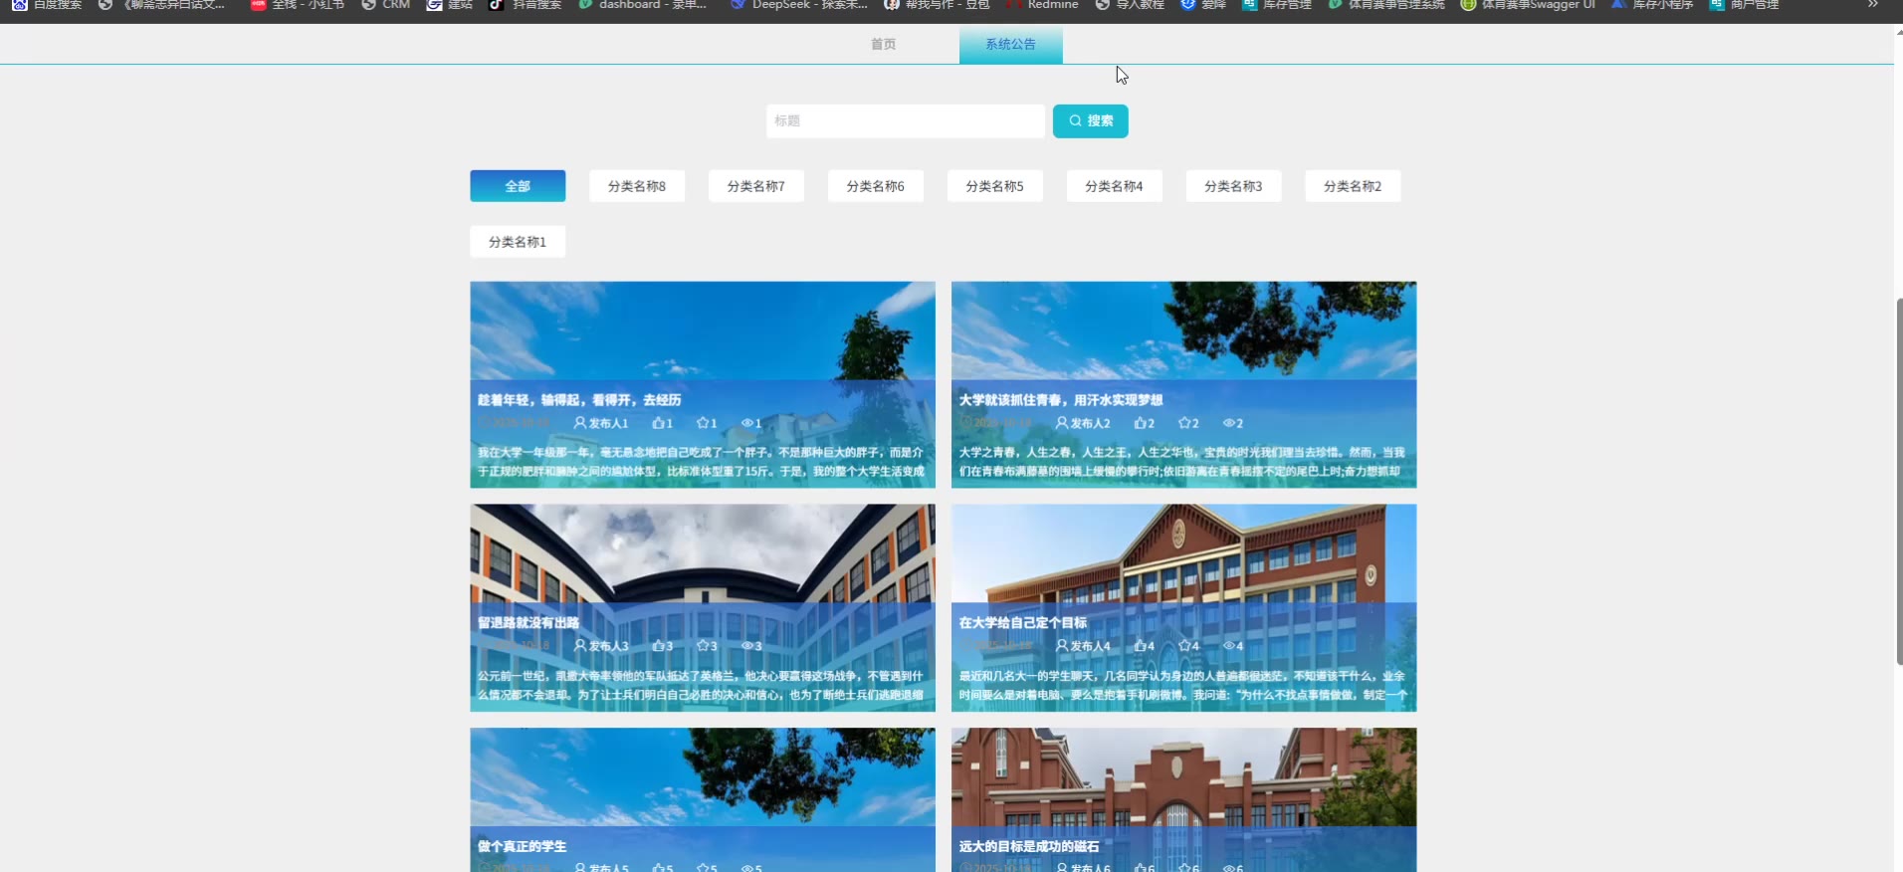Viewport: 1903px width, 872px height.
Task: Open the title '趁着年轻，输得起，看得开，去经历'
Action: click(579, 400)
